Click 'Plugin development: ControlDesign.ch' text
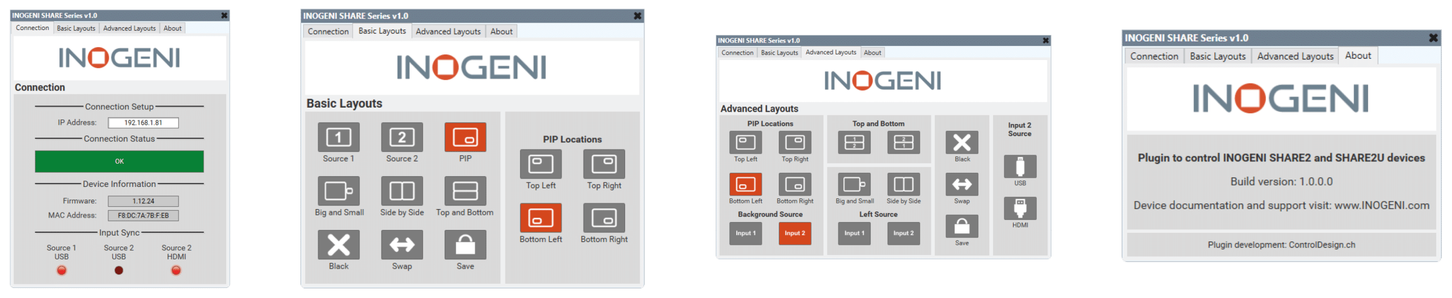1452x298 pixels. pyautogui.click(x=1281, y=245)
